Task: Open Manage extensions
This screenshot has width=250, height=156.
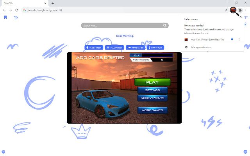Action: (201, 47)
